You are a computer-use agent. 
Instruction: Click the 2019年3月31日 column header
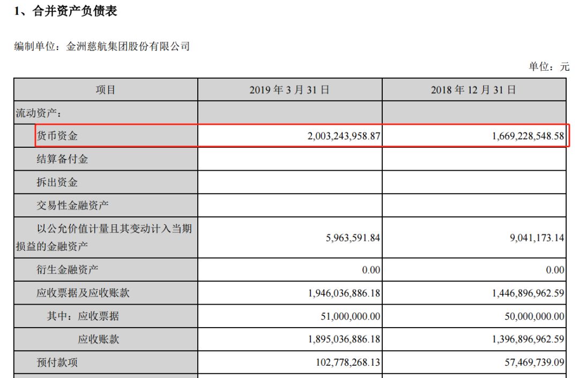tap(289, 89)
